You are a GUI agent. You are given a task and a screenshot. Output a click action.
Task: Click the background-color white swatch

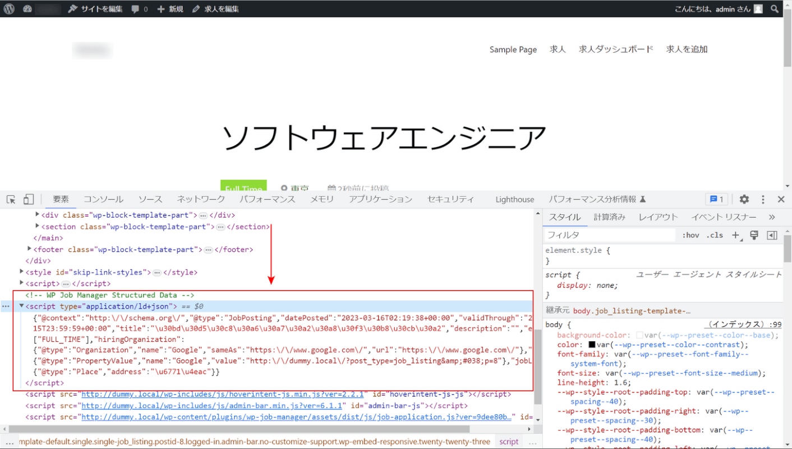639,335
